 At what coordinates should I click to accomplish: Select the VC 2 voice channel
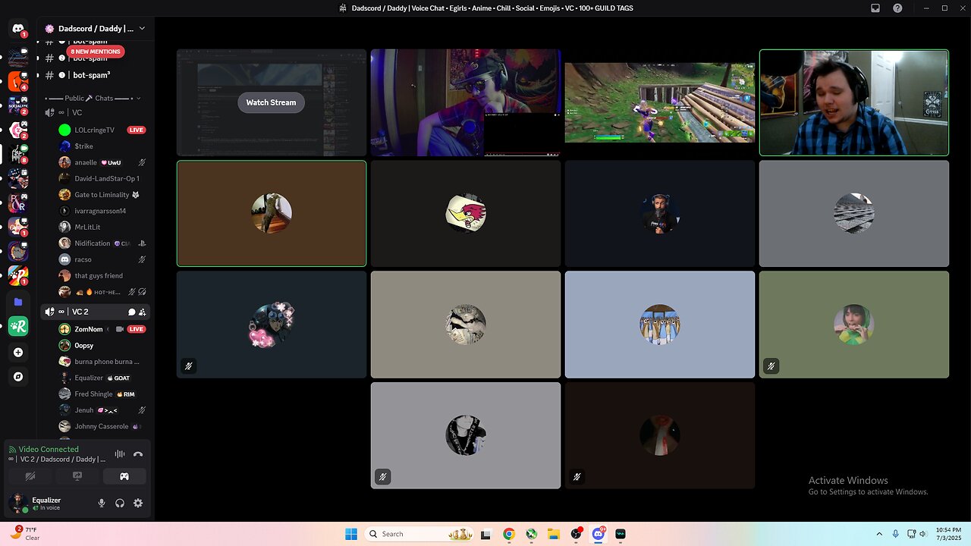click(x=96, y=312)
